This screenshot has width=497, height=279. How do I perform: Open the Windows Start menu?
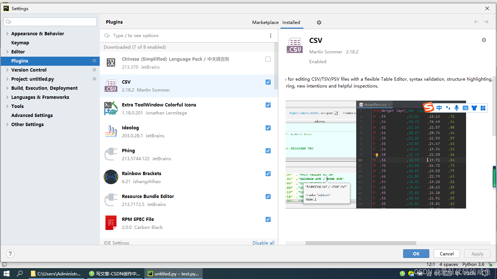point(6,274)
